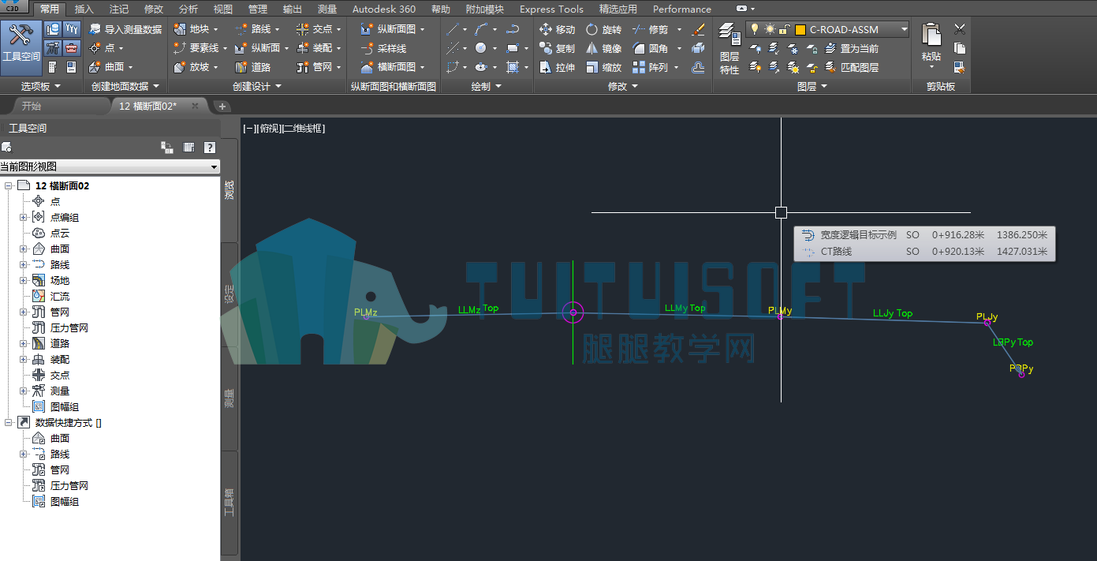Screen dimensions: 1097x561
Task: Toggle the layer padlock lock icon
Action: pyautogui.click(x=784, y=29)
